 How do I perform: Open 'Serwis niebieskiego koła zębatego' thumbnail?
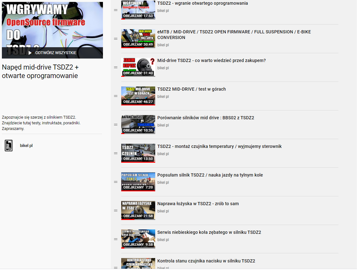point(138,239)
